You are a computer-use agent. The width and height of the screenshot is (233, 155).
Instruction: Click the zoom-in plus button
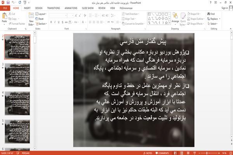point(219,153)
